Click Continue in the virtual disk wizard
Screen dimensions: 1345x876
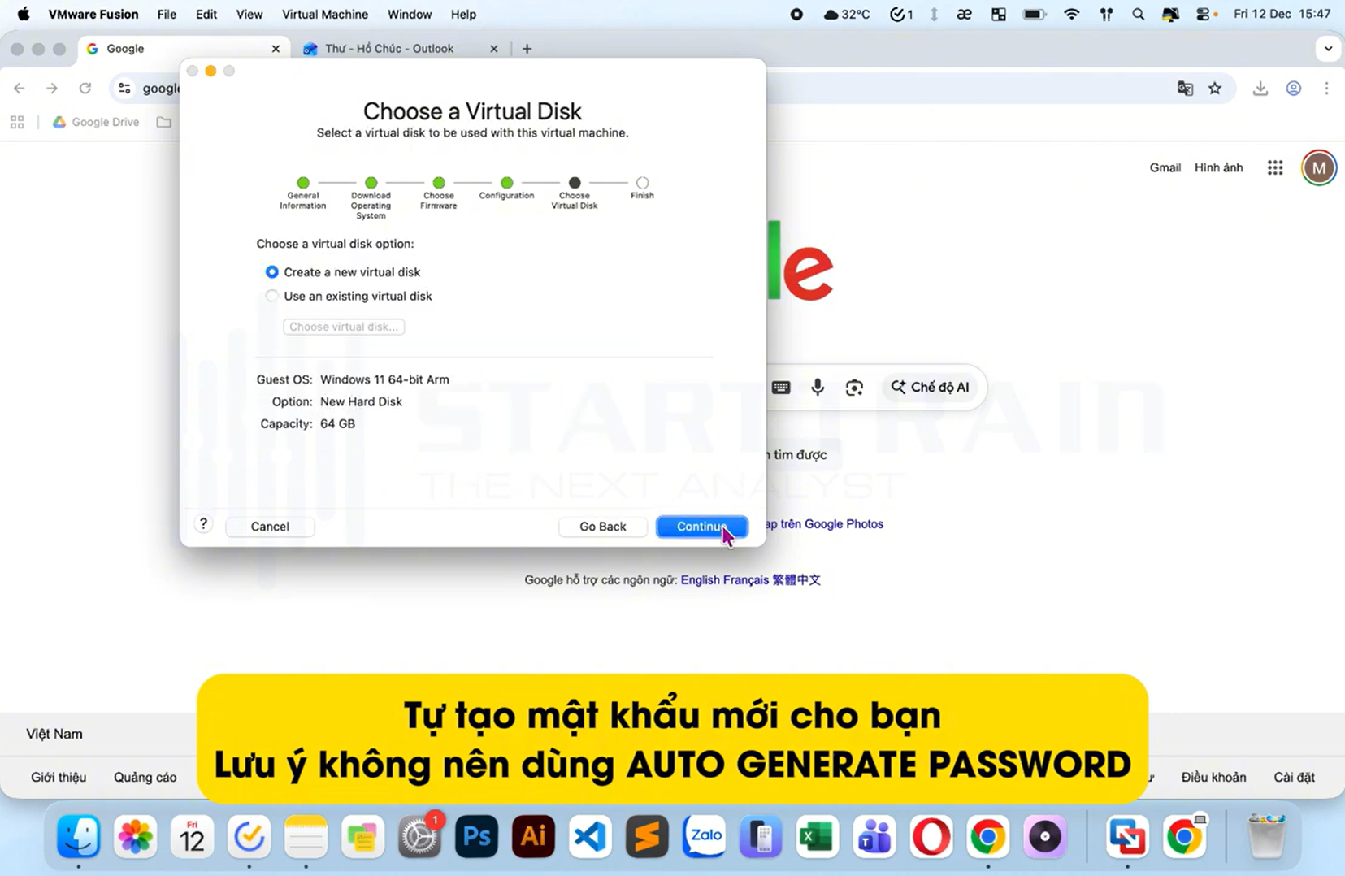pos(701,527)
